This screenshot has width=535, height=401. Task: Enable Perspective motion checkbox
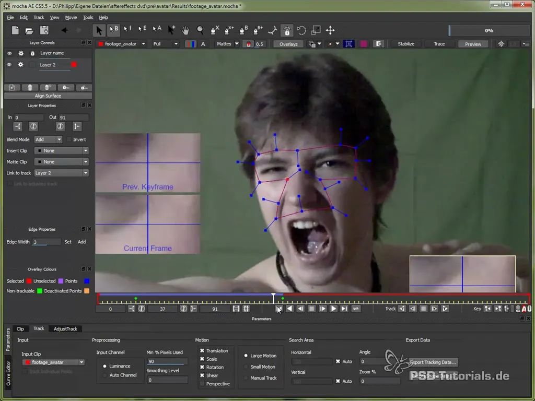click(202, 384)
